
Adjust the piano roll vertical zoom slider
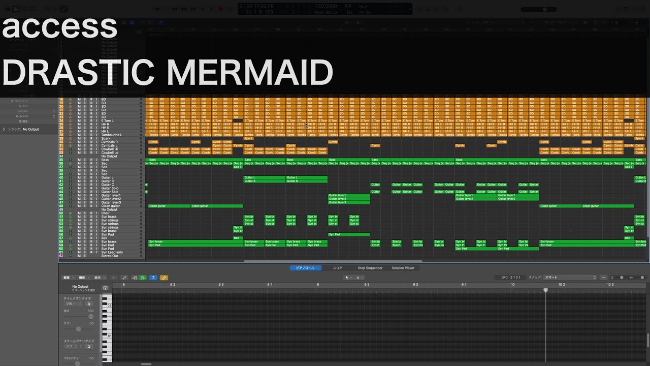622,278
